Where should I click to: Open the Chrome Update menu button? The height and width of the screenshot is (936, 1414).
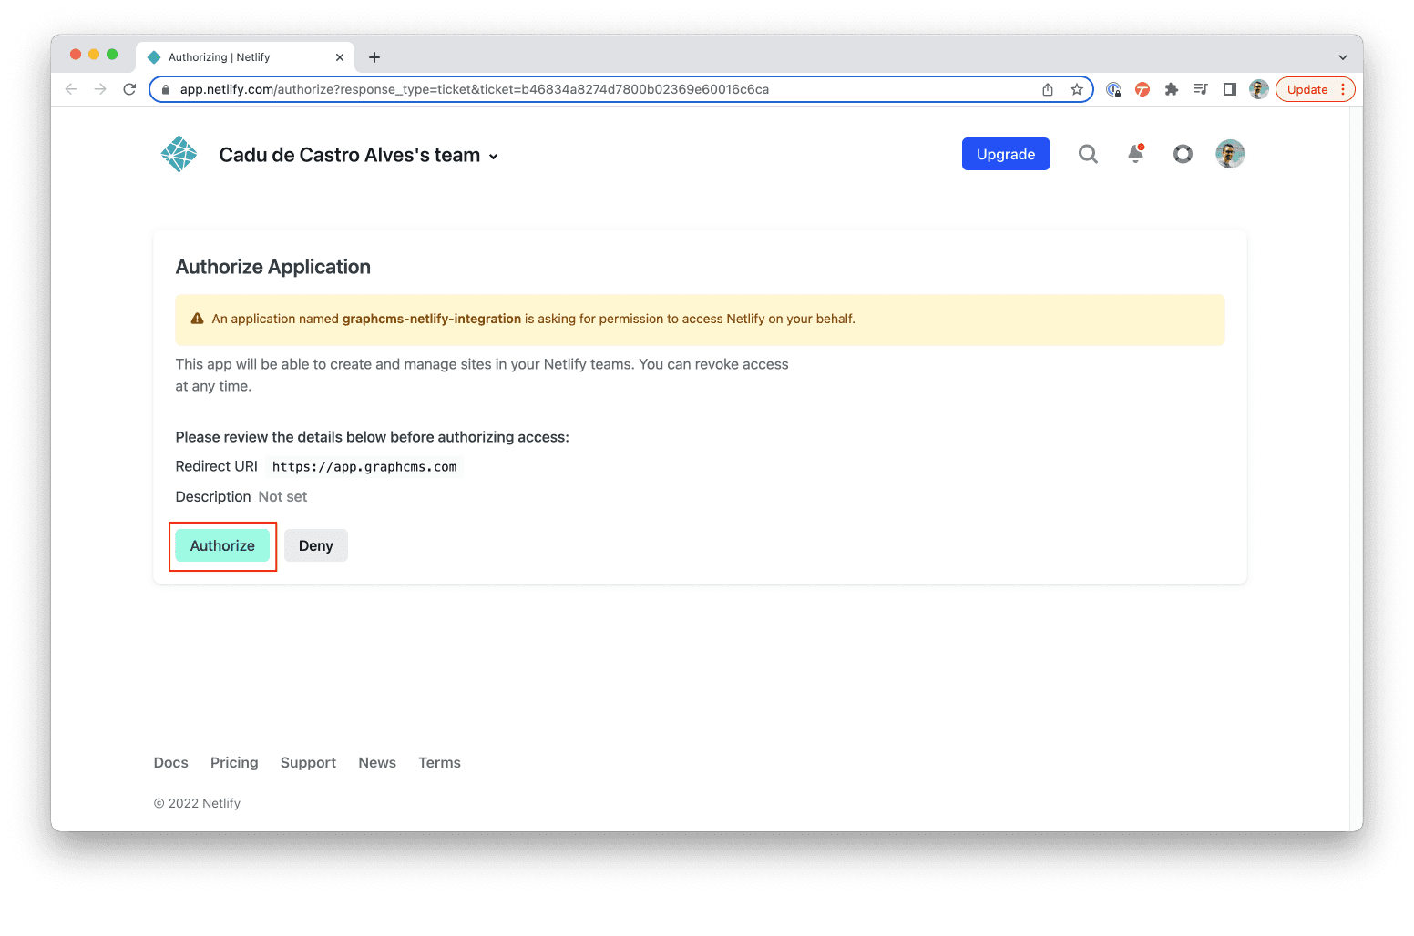click(x=1315, y=89)
